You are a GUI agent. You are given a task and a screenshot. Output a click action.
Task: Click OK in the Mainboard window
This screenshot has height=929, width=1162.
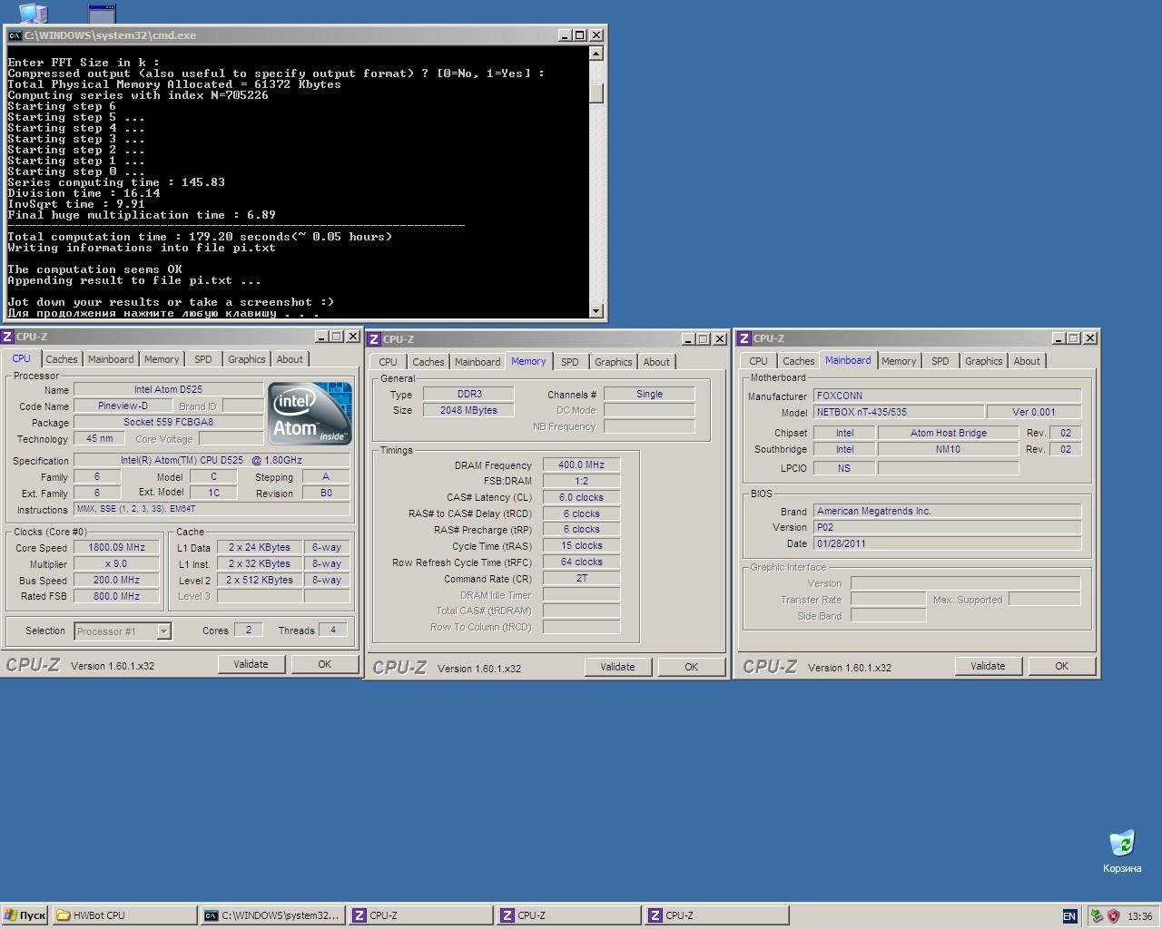1061,666
